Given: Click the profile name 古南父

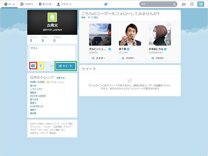Looking at the screenshot, I should coord(52,25).
